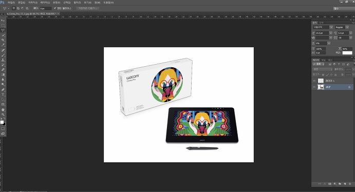
Task: Select the Crop tool
Action: 3,40
